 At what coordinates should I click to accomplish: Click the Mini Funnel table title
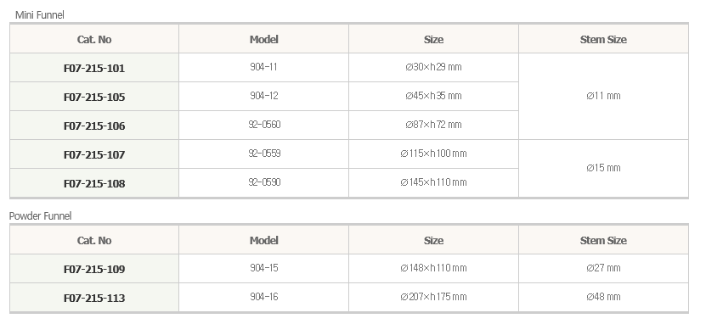pos(40,14)
